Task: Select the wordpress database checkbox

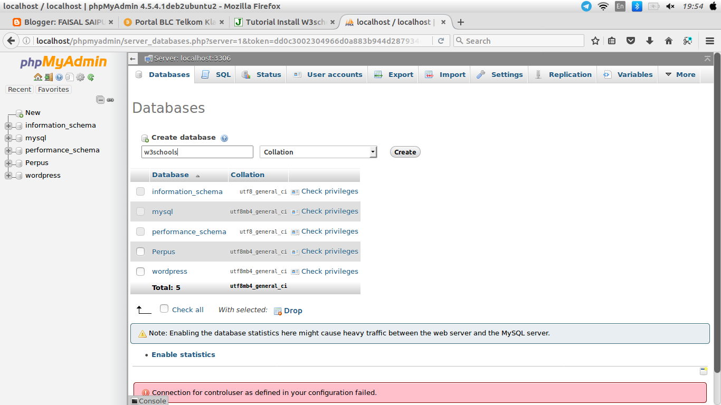Action: click(x=140, y=271)
